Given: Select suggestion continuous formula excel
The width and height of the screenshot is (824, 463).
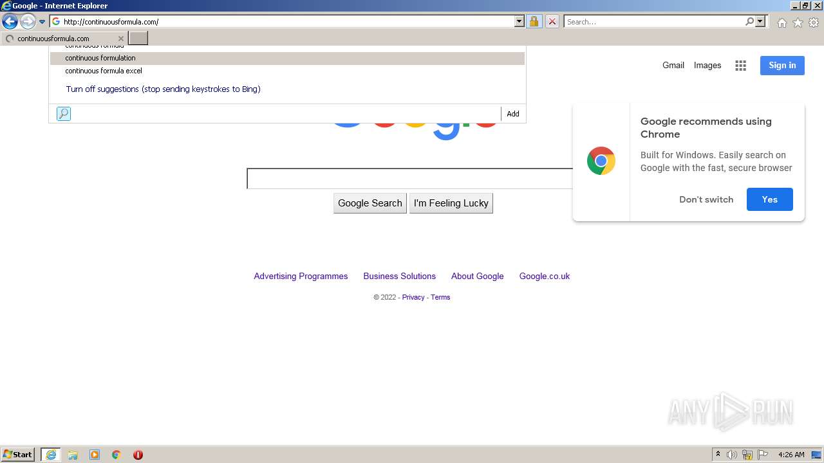Looking at the screenshot, I should pos(287,71).
